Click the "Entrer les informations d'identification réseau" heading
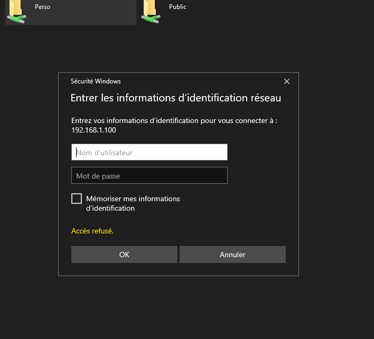 coord(176,98)
